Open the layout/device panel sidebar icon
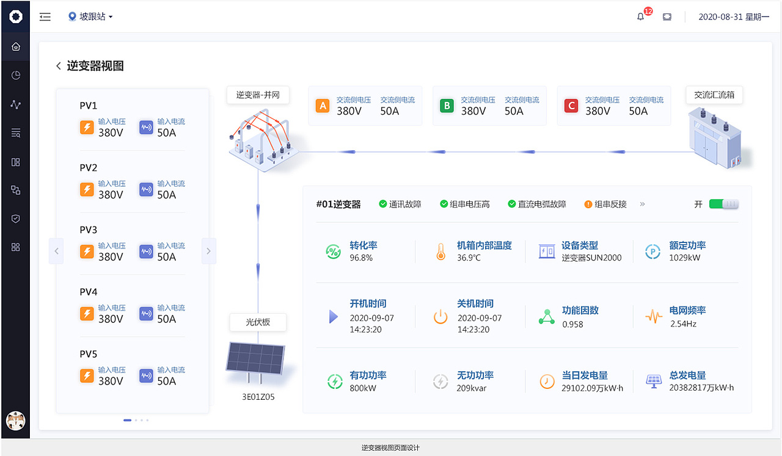Screen dimensions: 782x456 [x=15, y=161]
